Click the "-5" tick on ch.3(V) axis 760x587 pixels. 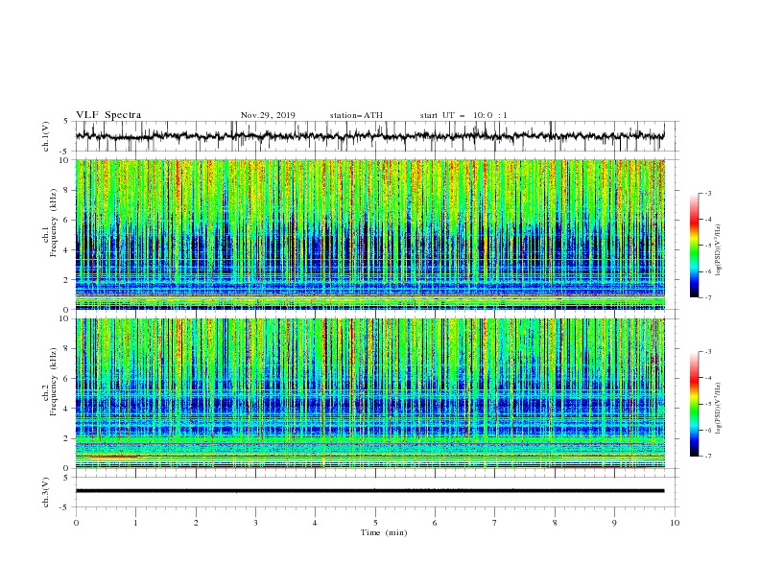click(65, 507)
